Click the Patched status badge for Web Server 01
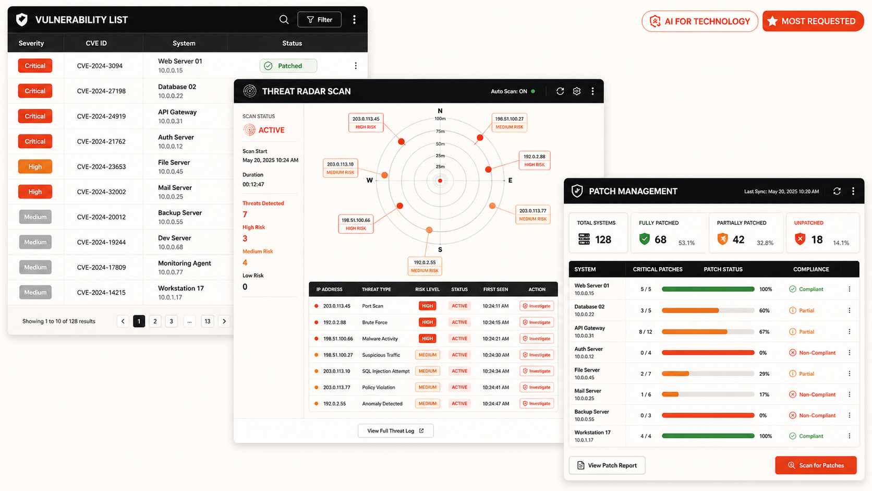The image size is (872, 491). 288,66
